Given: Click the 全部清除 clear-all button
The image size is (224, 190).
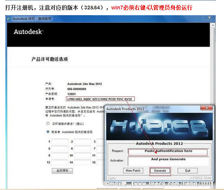Looking at the screenshot, I should [x=62, y=170].
